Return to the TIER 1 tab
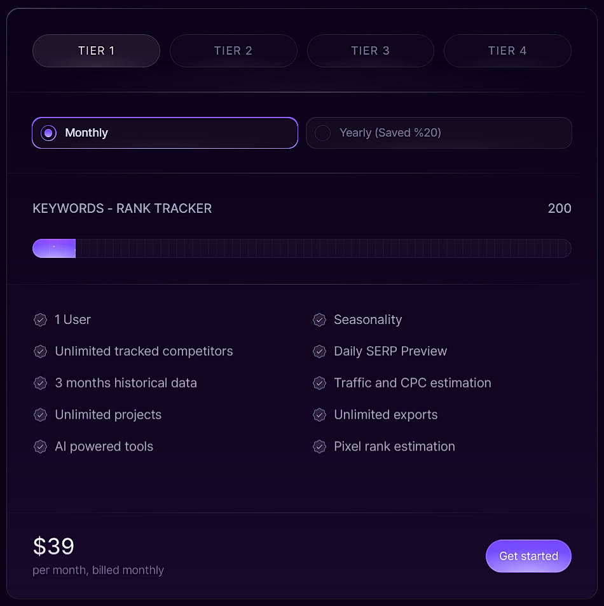Screen dimensions: 604x606 (x=96, y=51)
